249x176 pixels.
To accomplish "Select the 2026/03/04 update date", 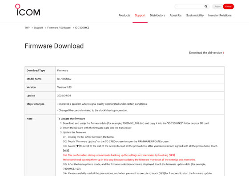I will tap(64, 96).
